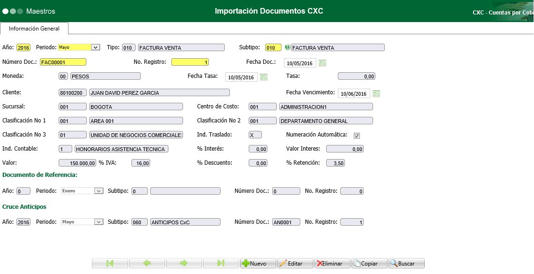534x274 pixels.
Task: Click Documento de Referencia Número Doc. field
Action: pyautogui.click(x=286, y=191)
